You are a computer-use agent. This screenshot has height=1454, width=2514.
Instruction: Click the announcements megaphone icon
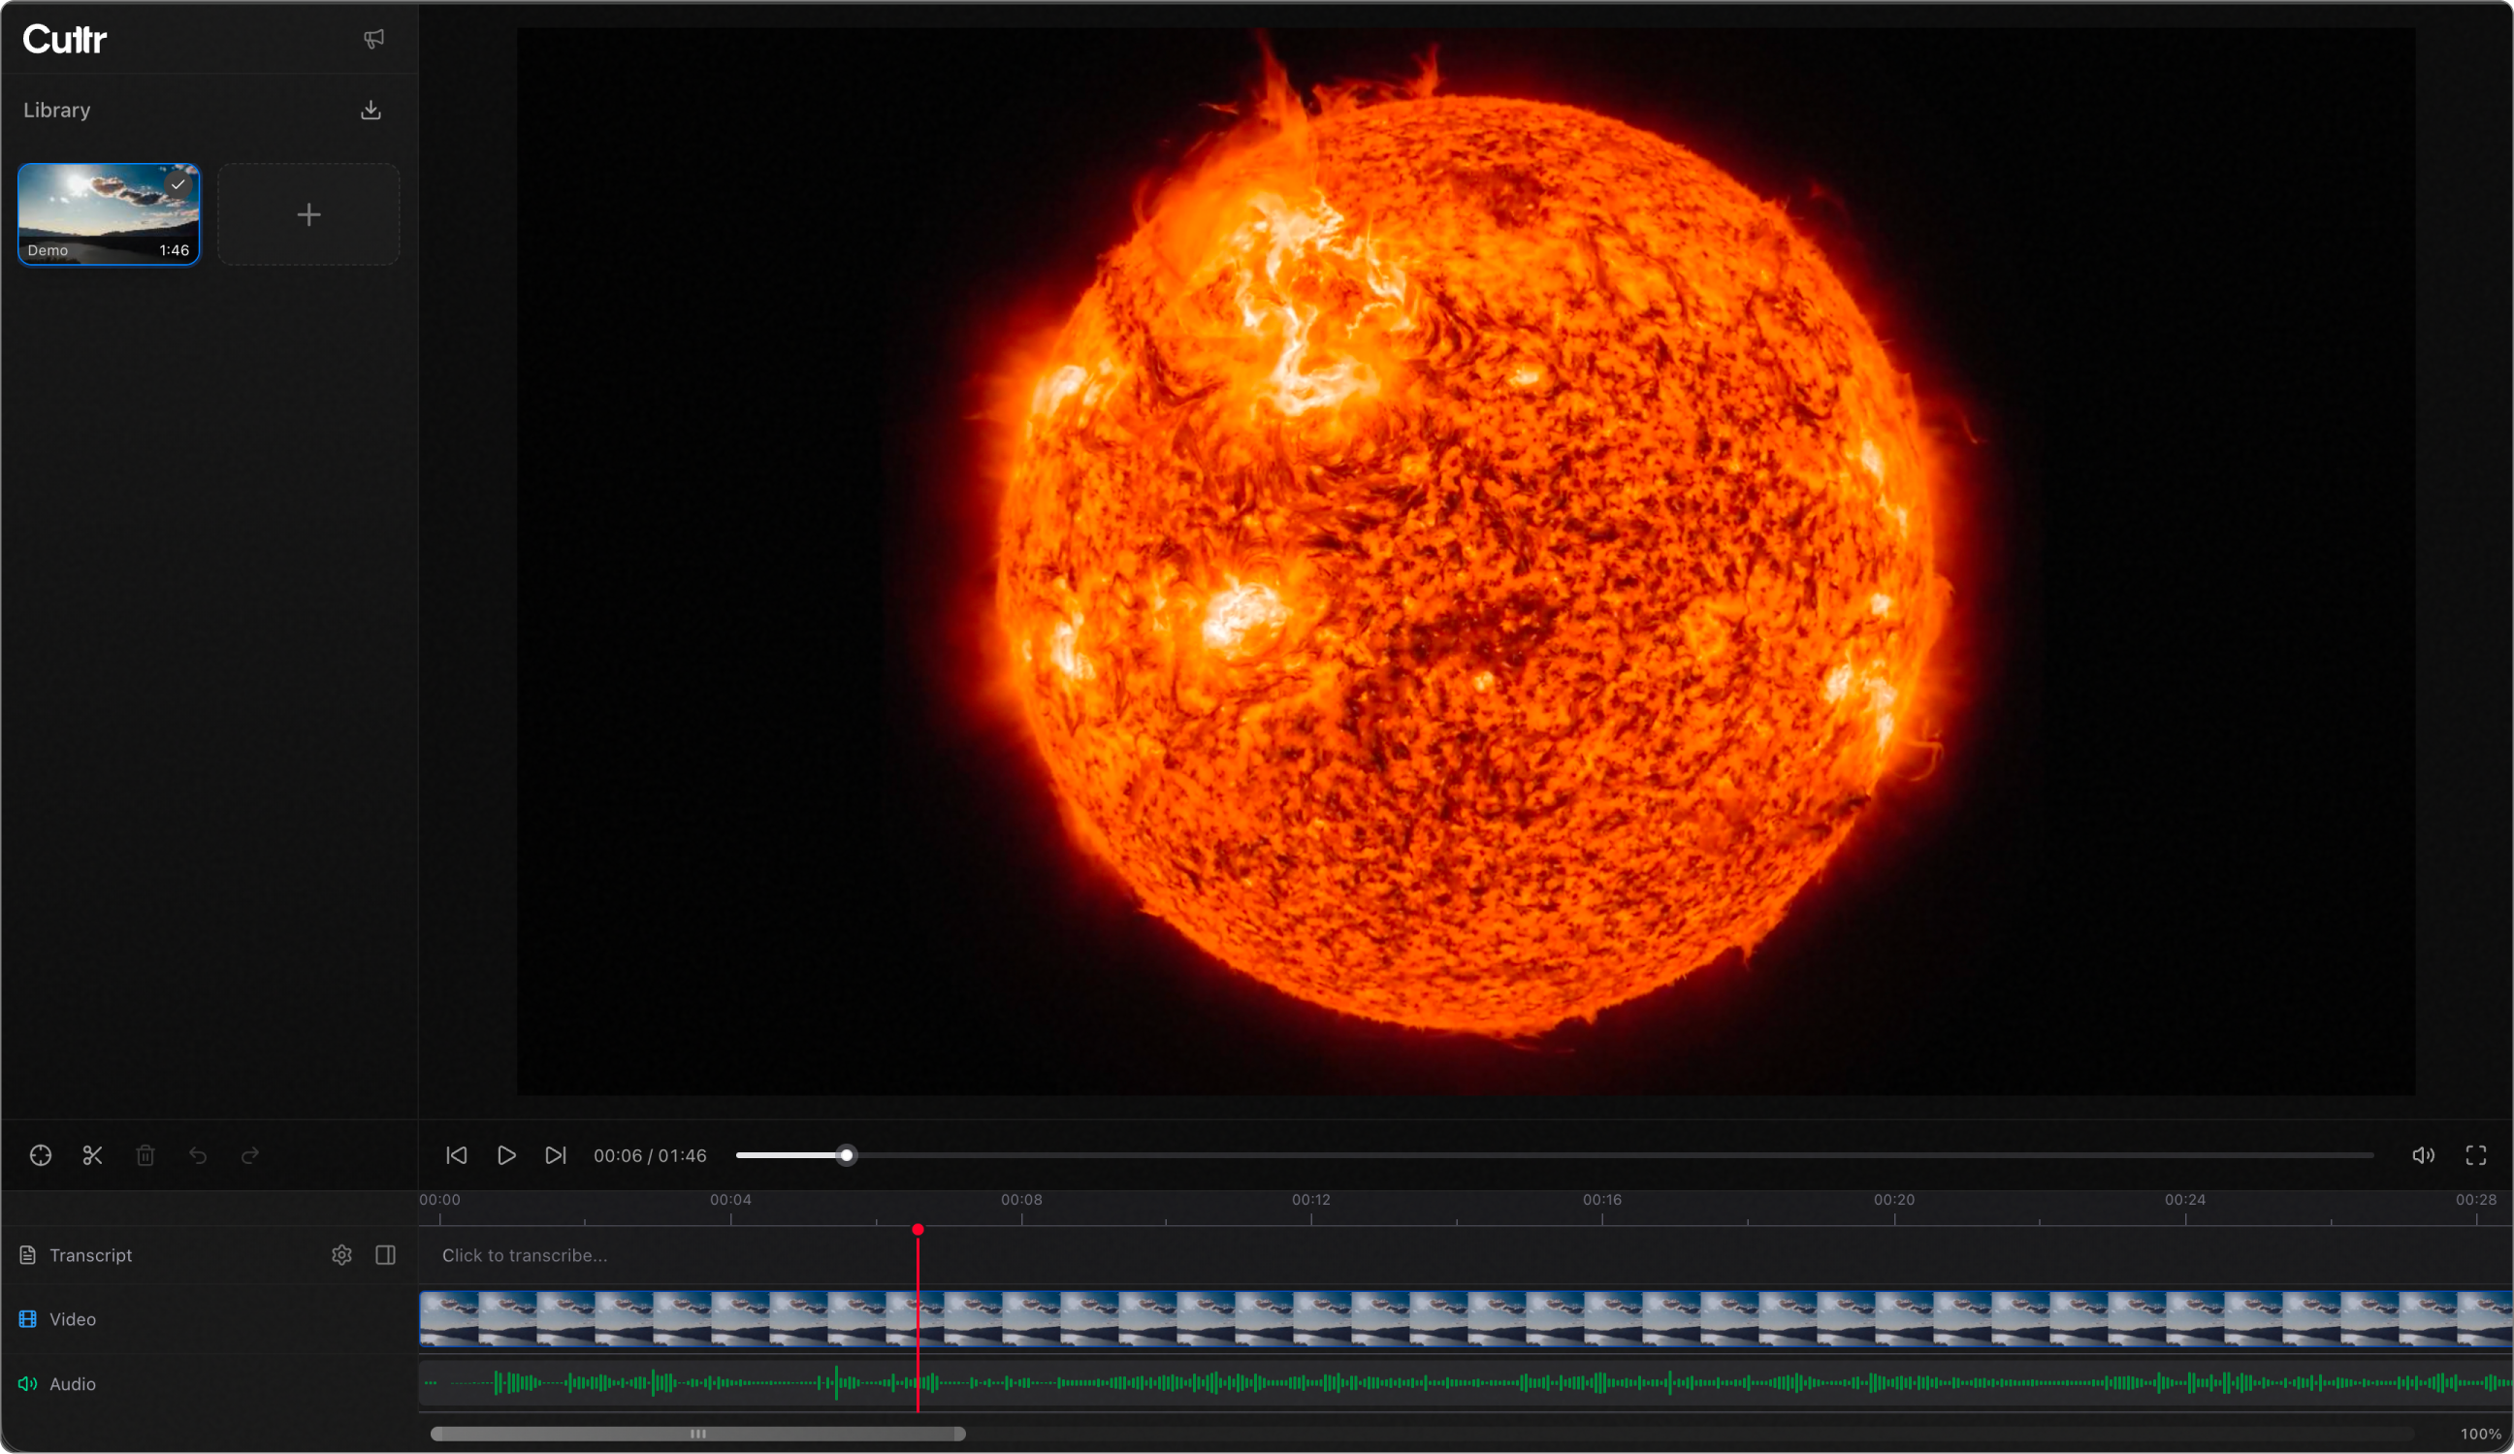(373, 39)
